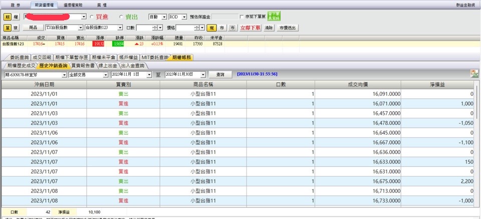Click the 商品 product button
The width and height of the screenshot is (481, 219).
[x=33, y=28]
